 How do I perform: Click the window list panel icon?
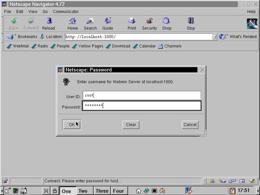[x=15, y=191]
